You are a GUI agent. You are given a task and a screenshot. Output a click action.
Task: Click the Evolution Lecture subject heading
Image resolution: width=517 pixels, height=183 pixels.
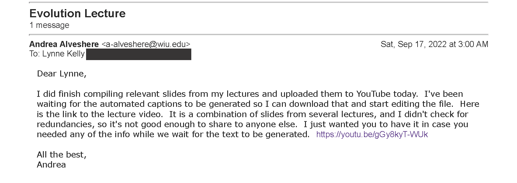click(x=78, y=13)
